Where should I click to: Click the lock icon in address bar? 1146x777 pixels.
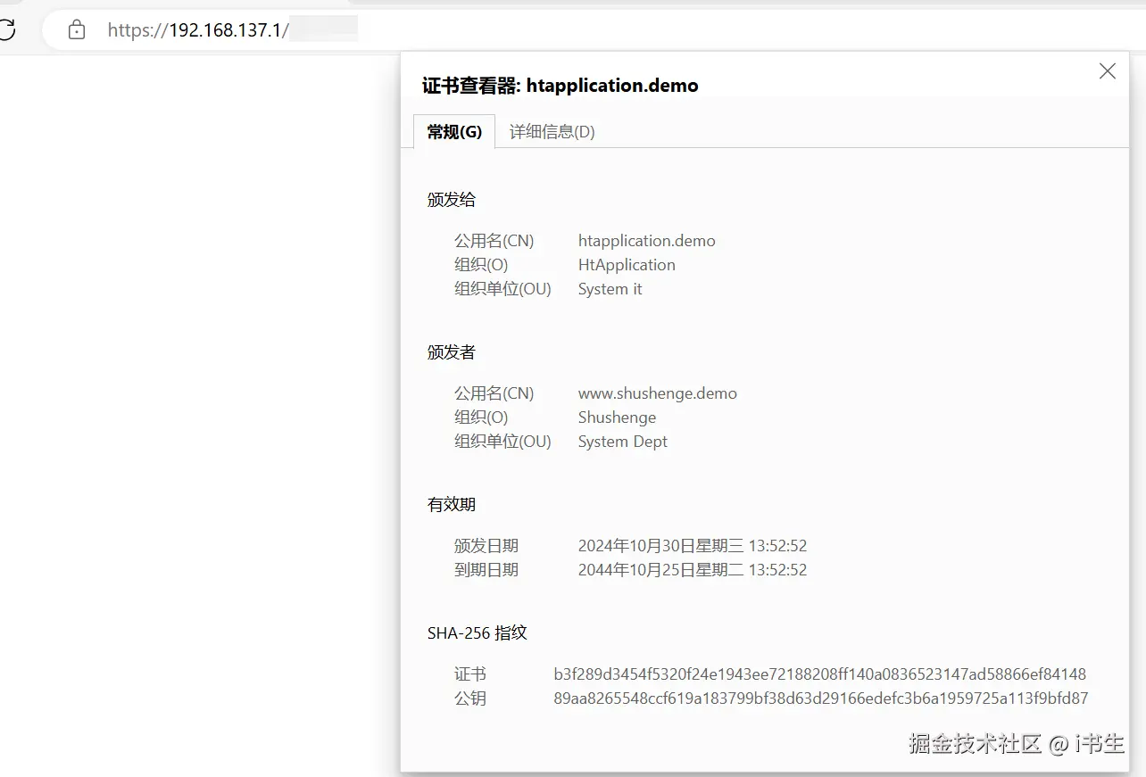(x=77, y=30)
